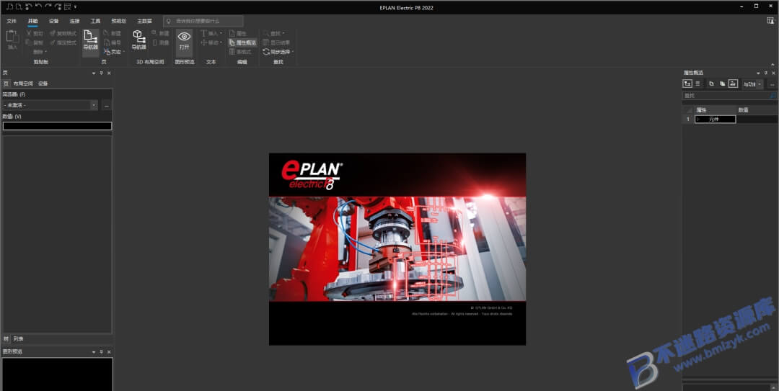Click the 属性 properties button in ribbon
This screenshot has width=779, height=391.
237,33
